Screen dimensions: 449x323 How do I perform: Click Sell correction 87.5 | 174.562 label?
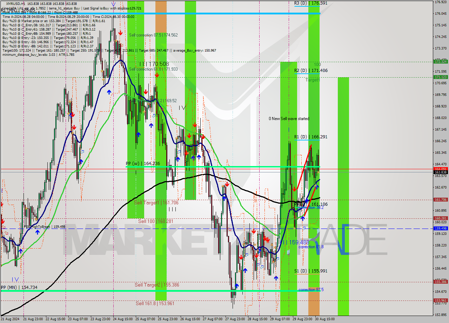153,35
